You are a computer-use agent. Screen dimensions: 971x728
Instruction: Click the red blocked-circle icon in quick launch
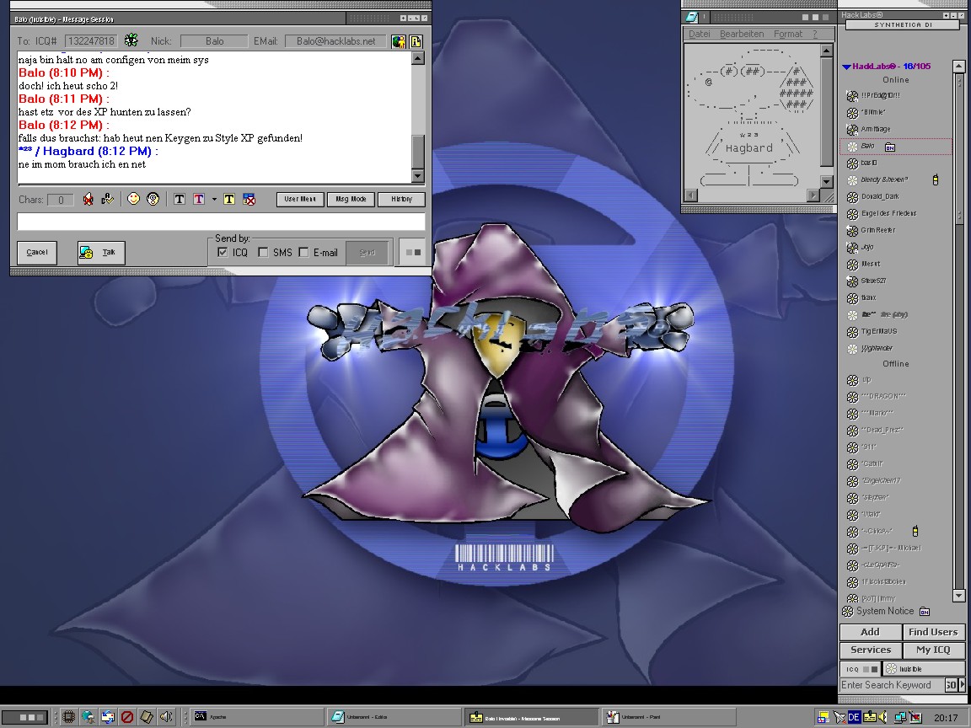click(127, 717)
